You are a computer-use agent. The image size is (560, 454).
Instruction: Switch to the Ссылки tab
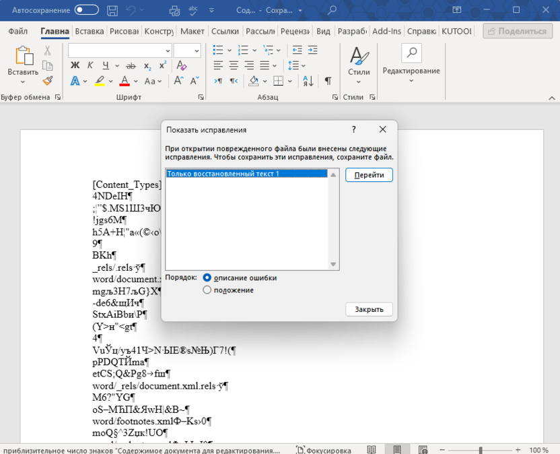[x=225, y=32]
